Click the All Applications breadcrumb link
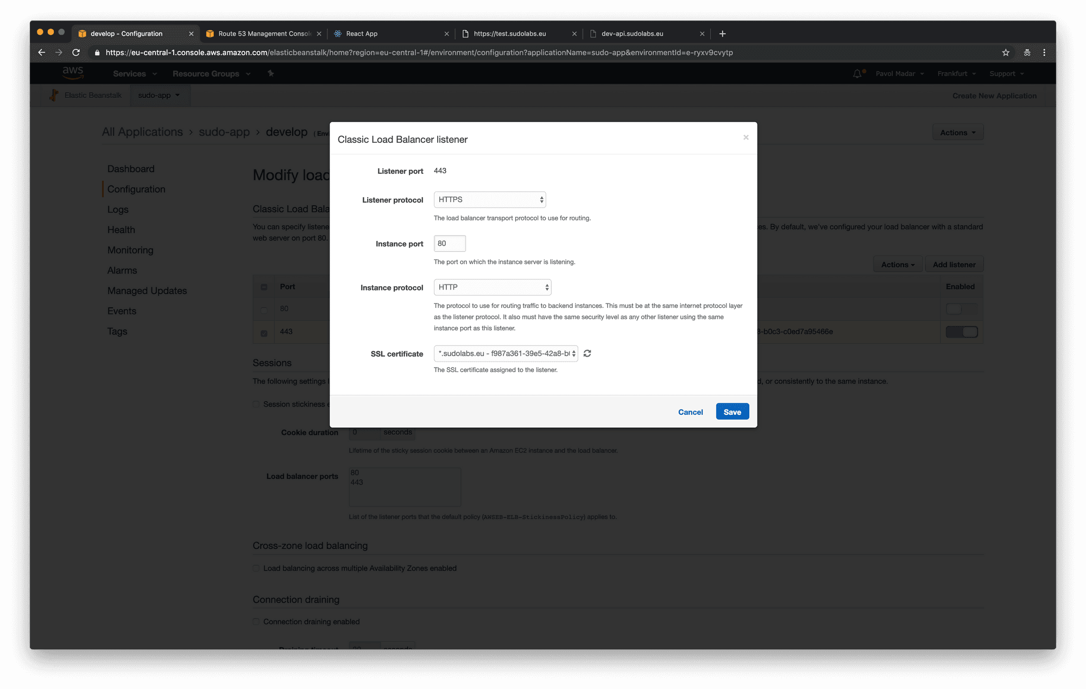This screenshot has height=689, width=1086. [142, 132]
